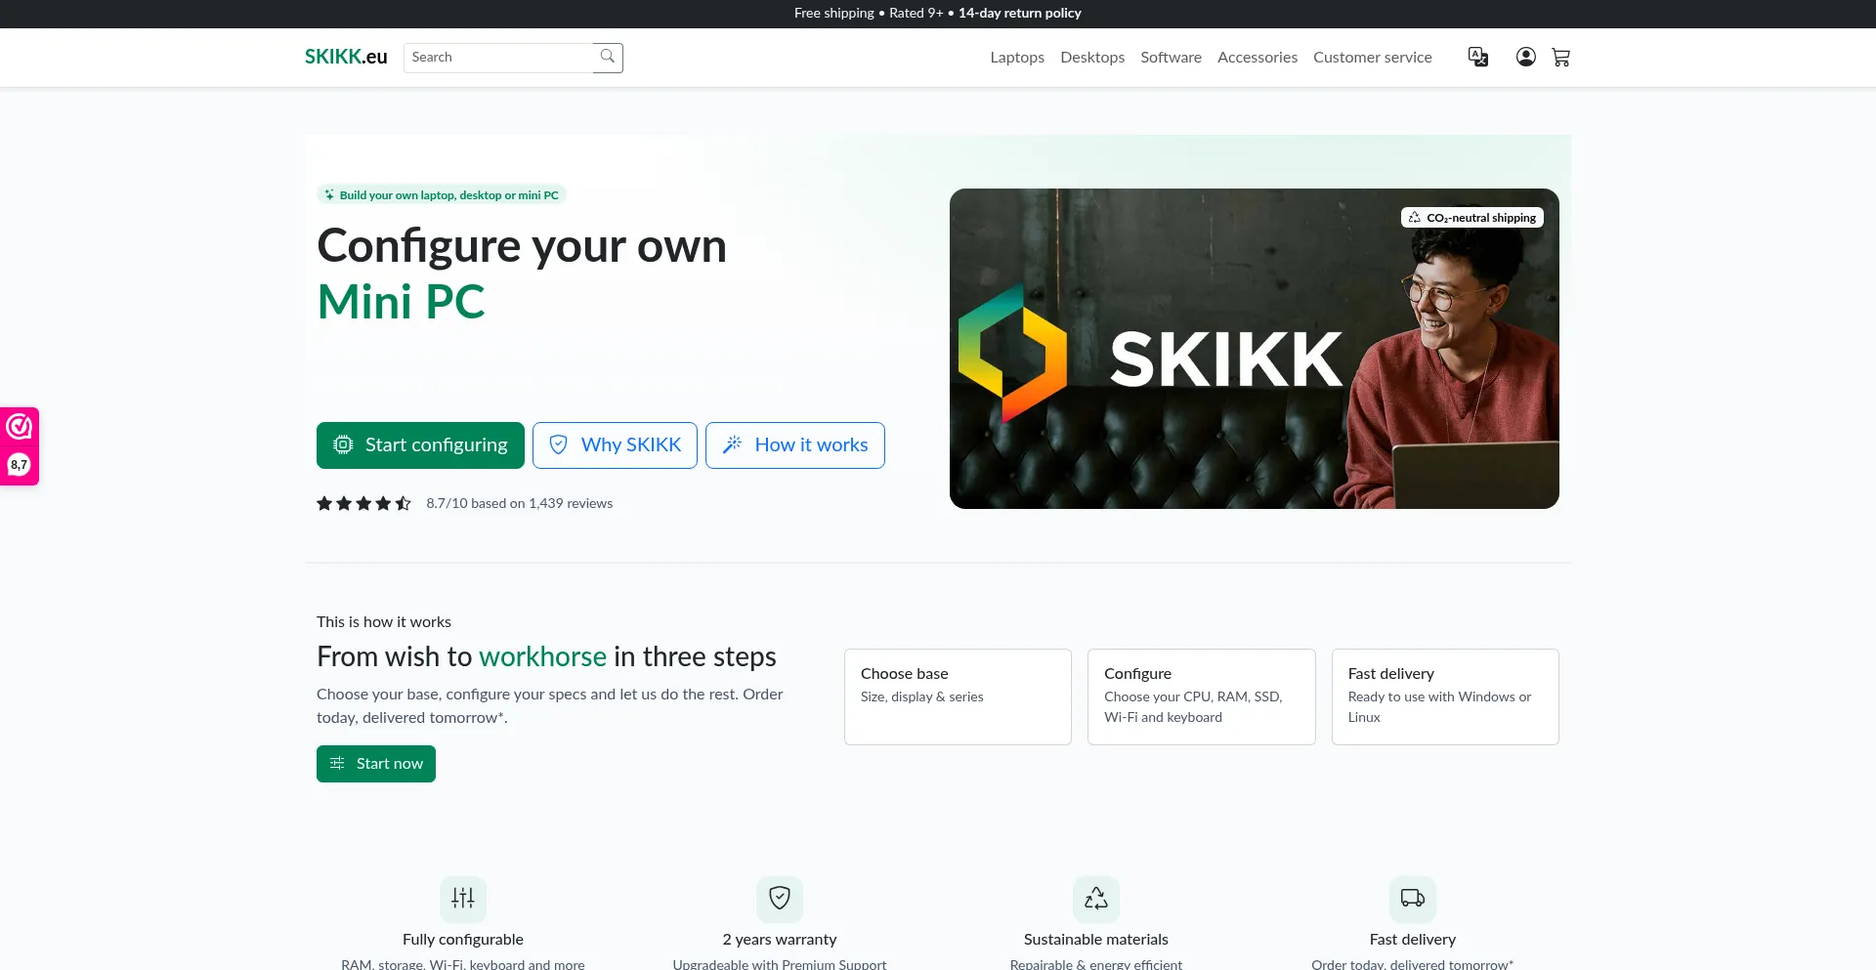The height and width of the screenshot is (970, 1876).
Task: Click the How it works button
Action: pyautogui.click(x=794, y=445)
